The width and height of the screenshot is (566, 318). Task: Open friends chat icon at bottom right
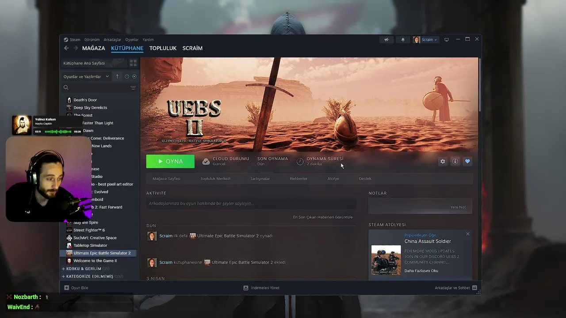click(474, 288)
